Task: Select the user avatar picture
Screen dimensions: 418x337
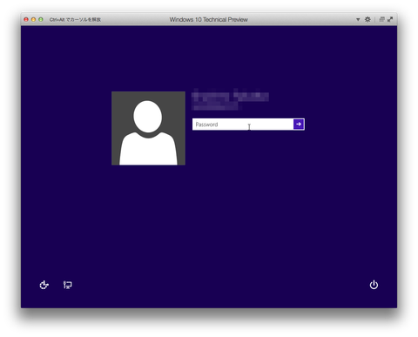Action: [x=148, y=128]
